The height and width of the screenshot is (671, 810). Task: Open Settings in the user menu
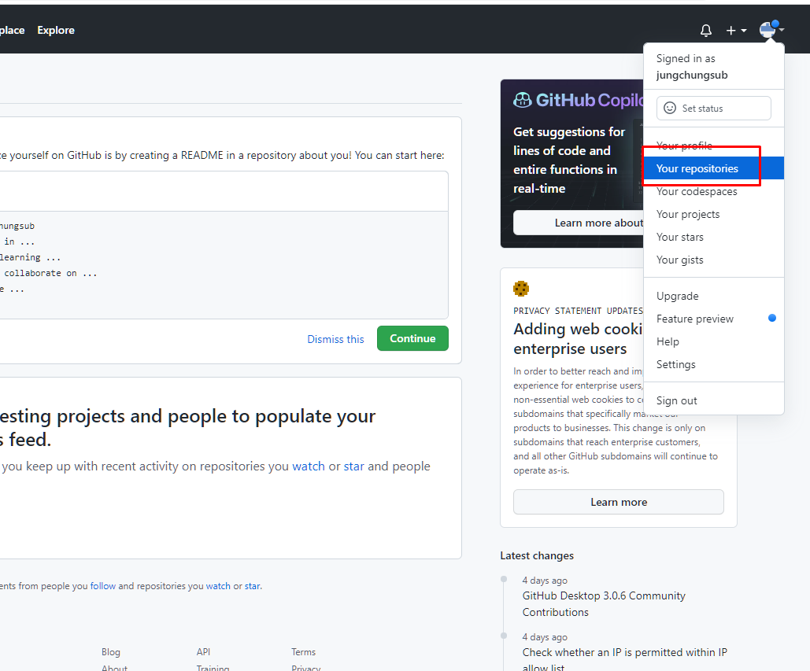(x=713, y=364)
